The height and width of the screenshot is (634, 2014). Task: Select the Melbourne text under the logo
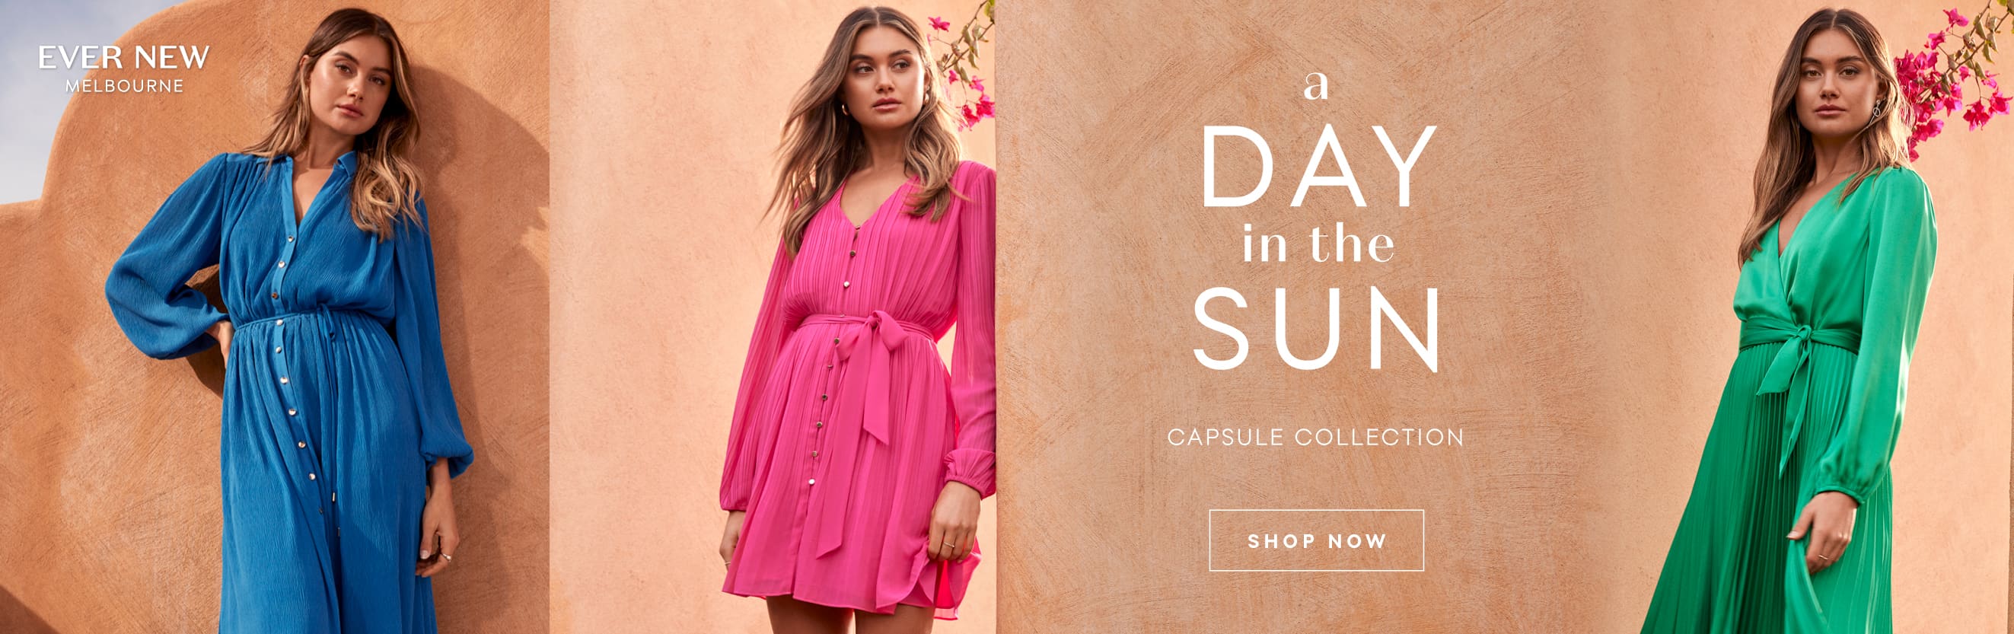pos(124,86)
